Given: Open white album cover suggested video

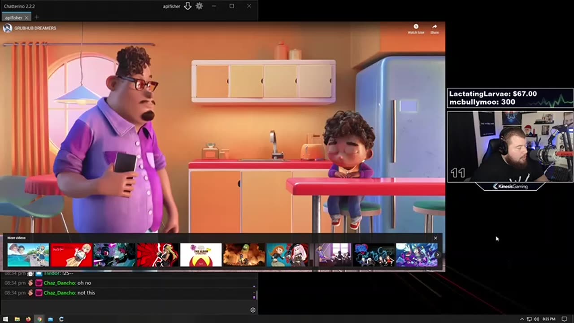Looking at the screenshot, I should [201, 255].
